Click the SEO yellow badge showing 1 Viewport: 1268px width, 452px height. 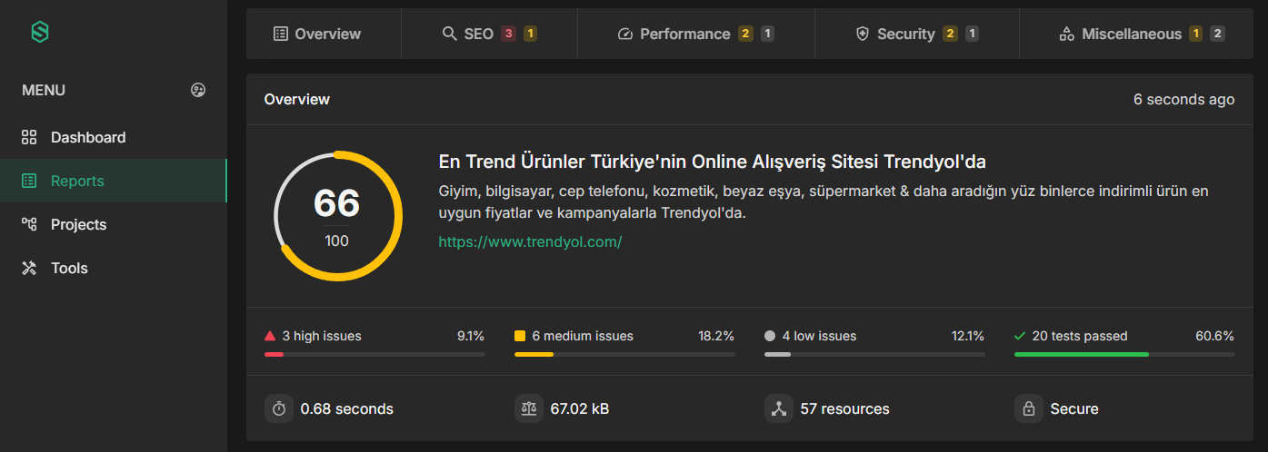531,34
